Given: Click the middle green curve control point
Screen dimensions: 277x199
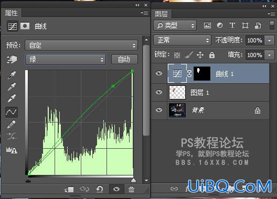Looking at the screenshot, I should [113, 86].
